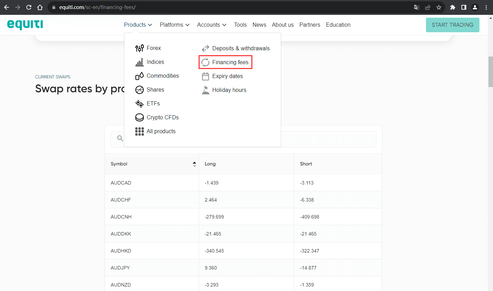Select Shares in Products menu
The image size is (493, 291).
tap(155, 90)
